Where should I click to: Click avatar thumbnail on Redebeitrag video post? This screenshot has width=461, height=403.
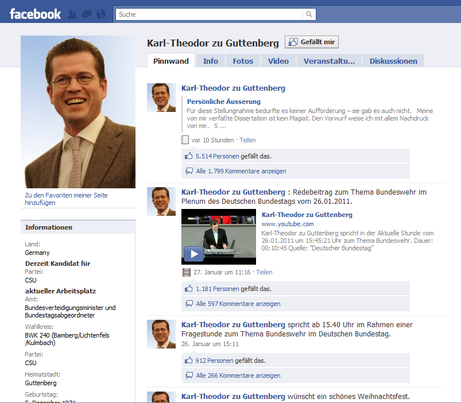(x=161, y=201)
